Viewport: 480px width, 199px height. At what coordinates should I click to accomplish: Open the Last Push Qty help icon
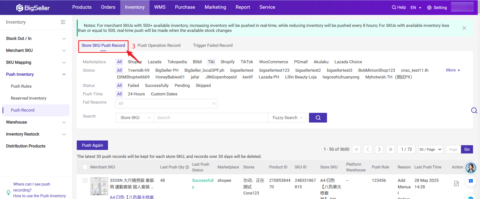point(187,167)
